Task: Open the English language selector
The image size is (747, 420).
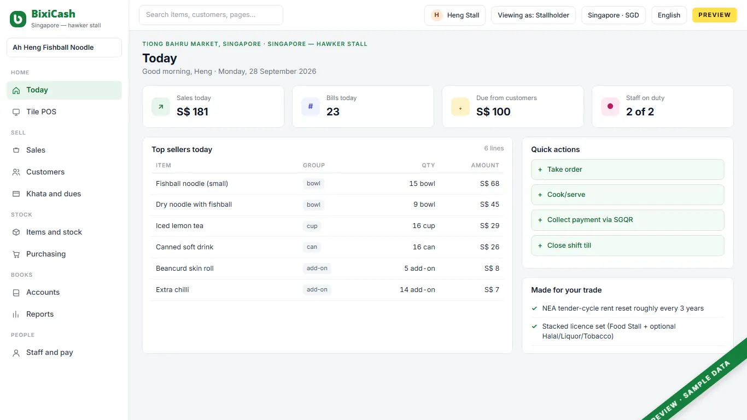Action: click(x=669, y=15)
